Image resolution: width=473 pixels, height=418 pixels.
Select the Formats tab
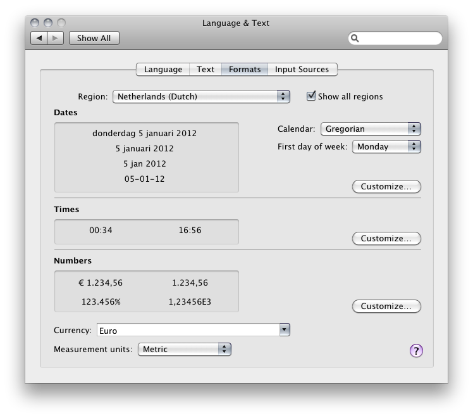click(x=245, y=70)
